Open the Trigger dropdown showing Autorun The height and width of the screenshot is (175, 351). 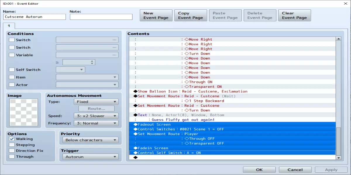(90, 157)
